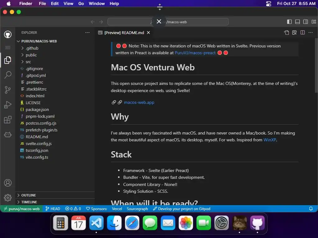Click Develop your project on Gitpod
The width and height of the screenshot is (318, 238).
coord(182,209)
